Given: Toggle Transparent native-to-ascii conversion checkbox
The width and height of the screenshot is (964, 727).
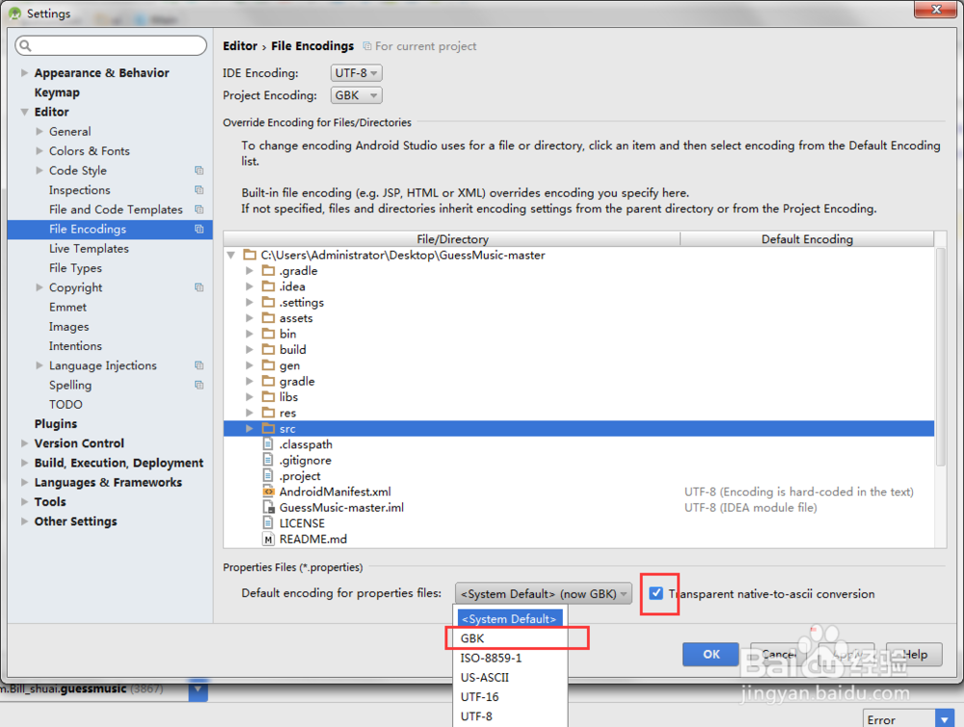Looking at the screenshot, I should click(656, 594).
